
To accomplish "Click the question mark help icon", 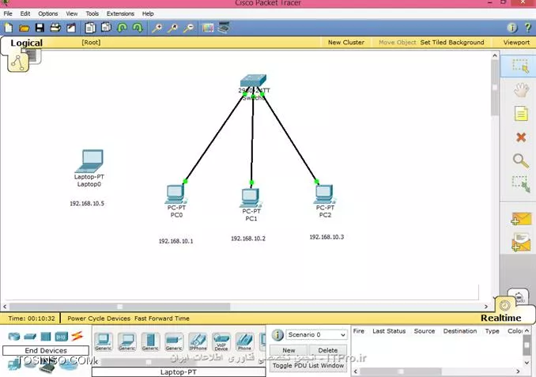I will tap(528, 28).
